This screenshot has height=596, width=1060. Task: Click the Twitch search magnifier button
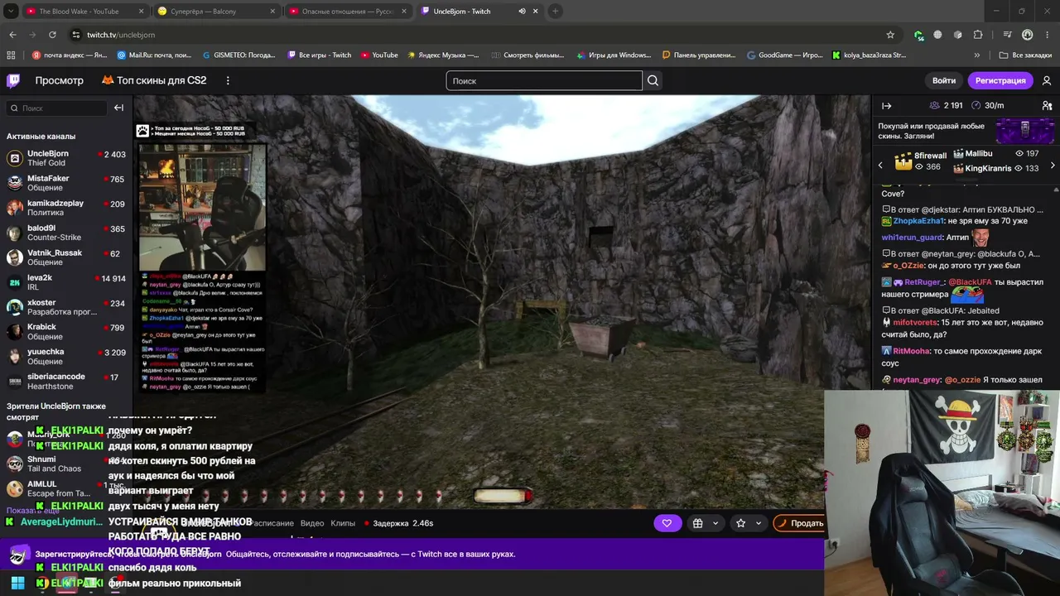(x=653, y=80)
